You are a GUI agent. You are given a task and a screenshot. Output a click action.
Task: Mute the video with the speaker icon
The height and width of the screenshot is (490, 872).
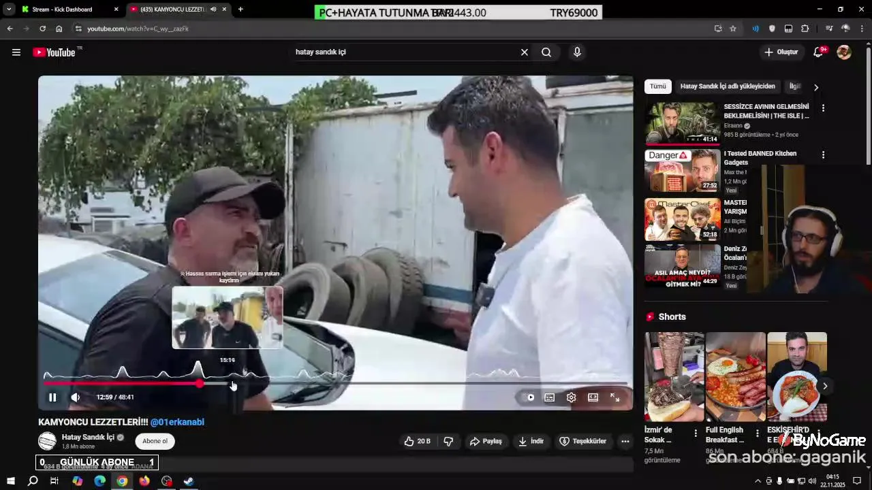[76, 397]
